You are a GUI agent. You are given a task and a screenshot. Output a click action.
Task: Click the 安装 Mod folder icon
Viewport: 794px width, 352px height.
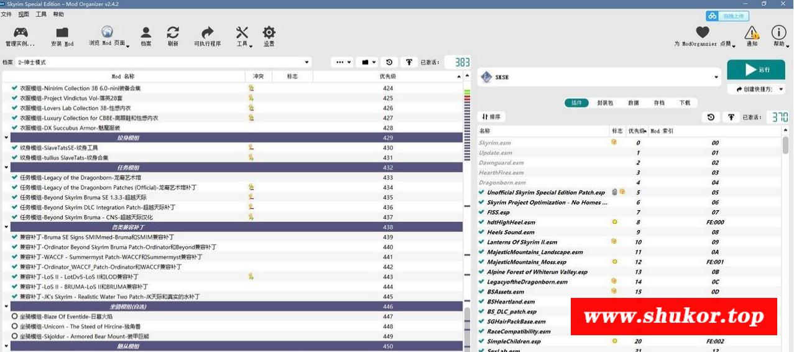pos(62,32)
